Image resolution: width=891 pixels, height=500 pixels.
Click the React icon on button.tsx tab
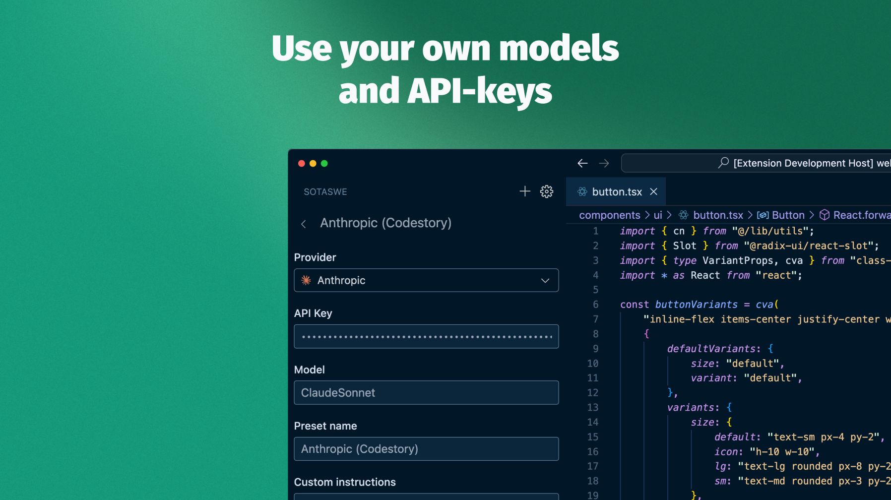(x=582, y=191)
